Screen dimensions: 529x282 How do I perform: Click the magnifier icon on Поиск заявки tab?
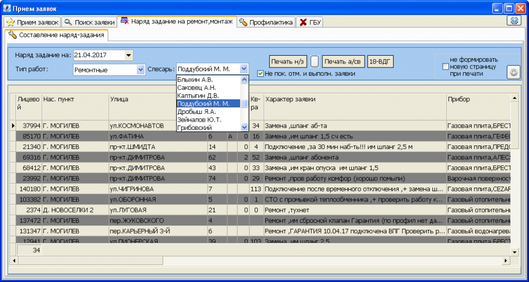point(68,23)
